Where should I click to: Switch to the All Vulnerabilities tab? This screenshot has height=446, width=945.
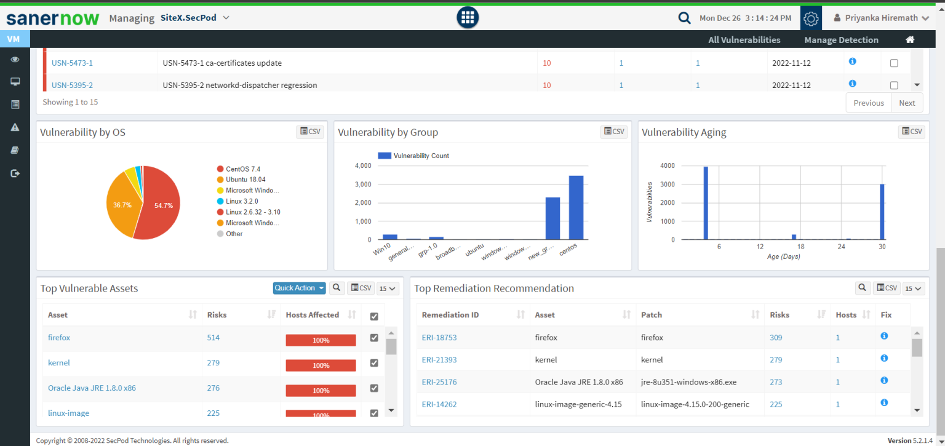click(x=744, y=39)
